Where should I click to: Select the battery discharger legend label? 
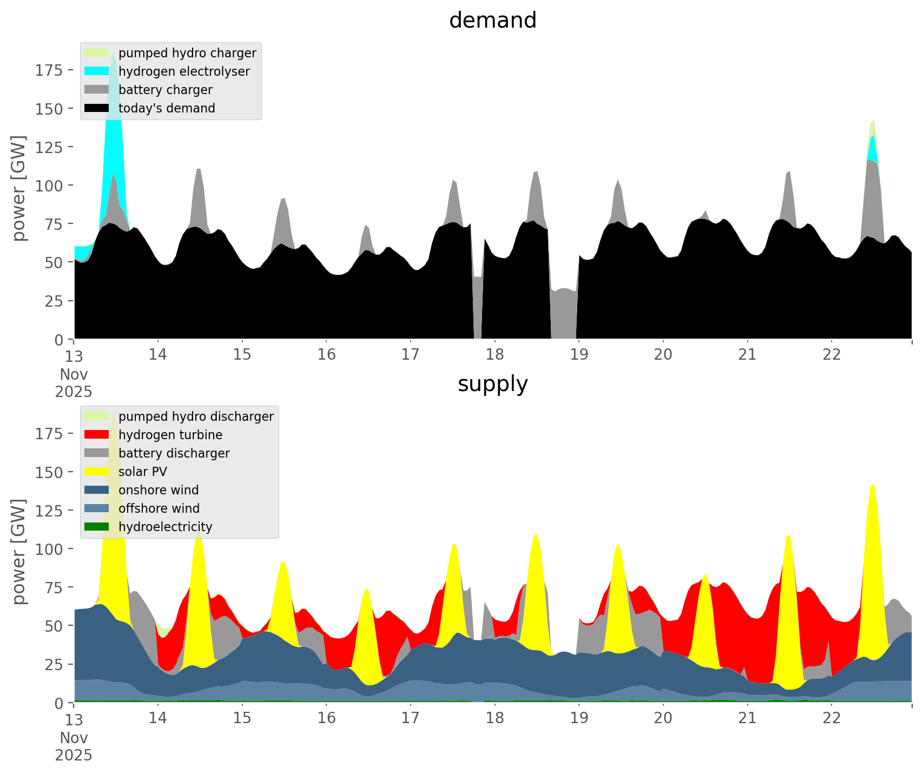174,453
